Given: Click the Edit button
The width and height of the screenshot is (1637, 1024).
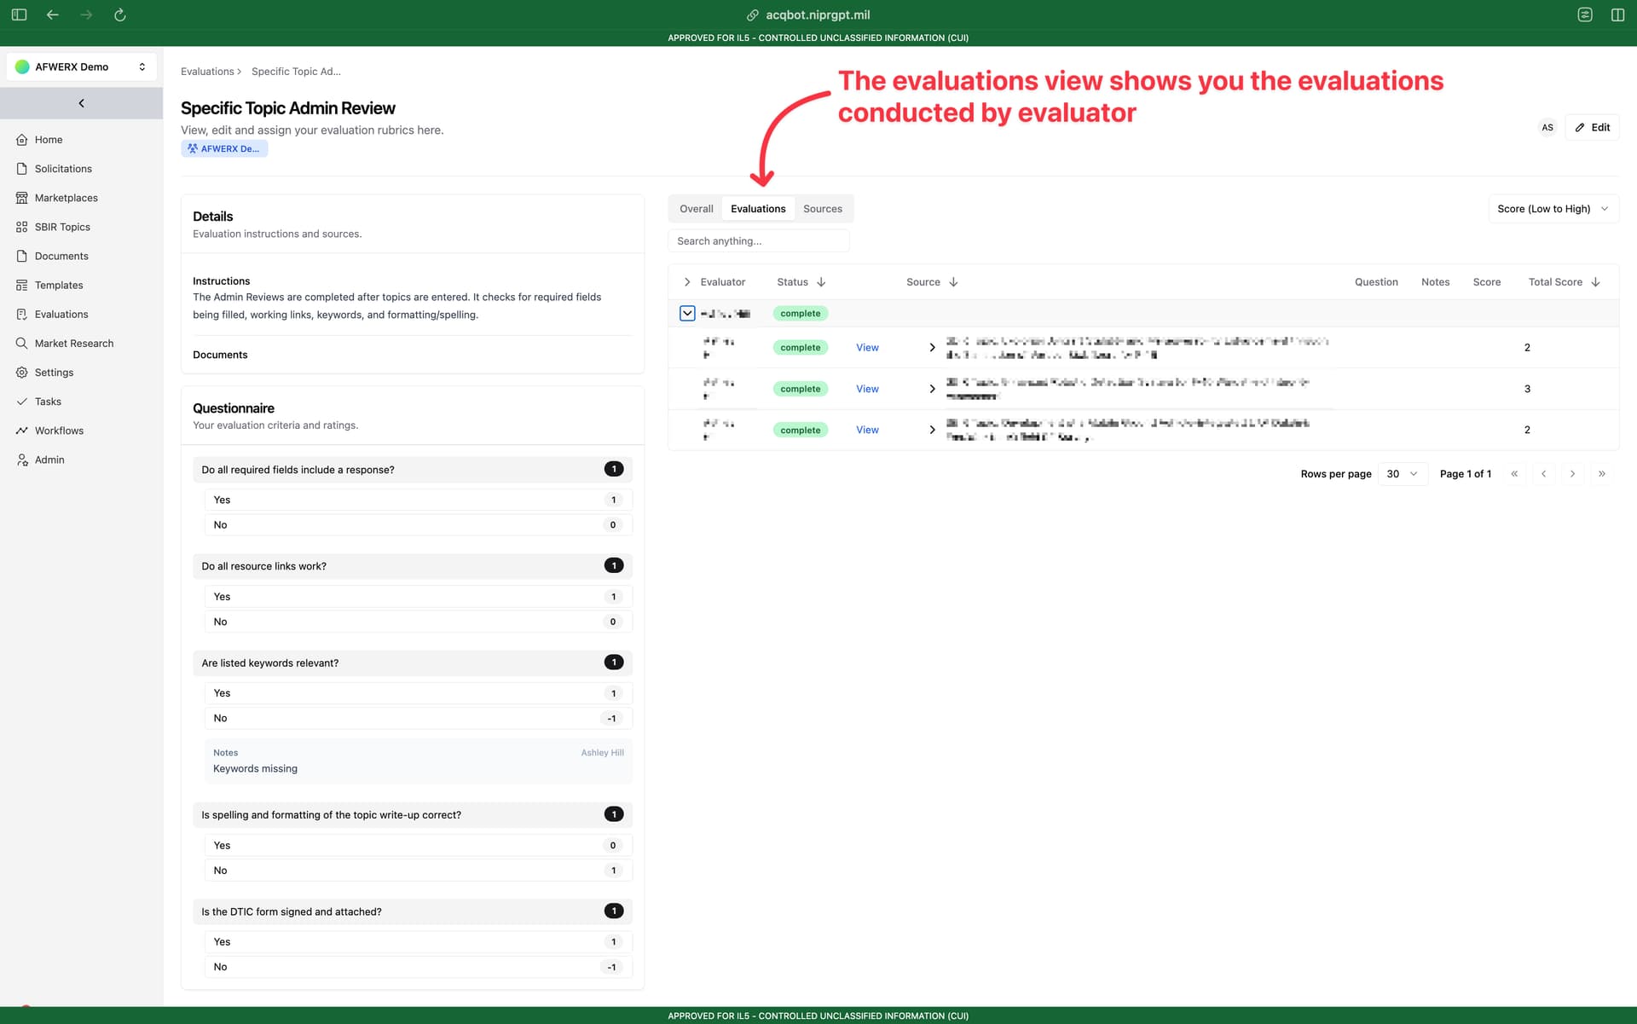Looking at the screenshot, I should pyautogui.click(x=1592, y=127).
